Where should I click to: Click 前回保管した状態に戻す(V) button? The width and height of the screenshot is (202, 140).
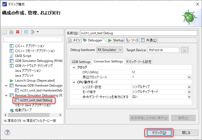point(149,118)
